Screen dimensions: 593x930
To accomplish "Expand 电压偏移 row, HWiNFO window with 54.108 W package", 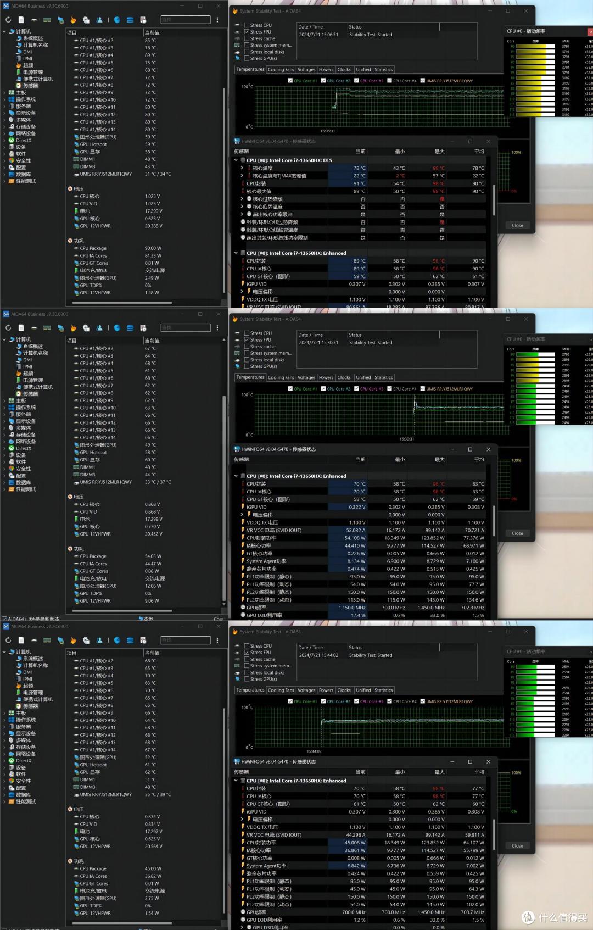I will pyautogui.click(x=243, y=515).
